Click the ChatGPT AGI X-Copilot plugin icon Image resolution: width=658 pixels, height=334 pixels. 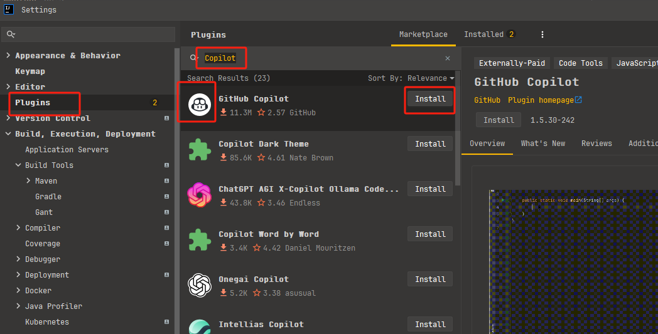click(x=199, y=195)
